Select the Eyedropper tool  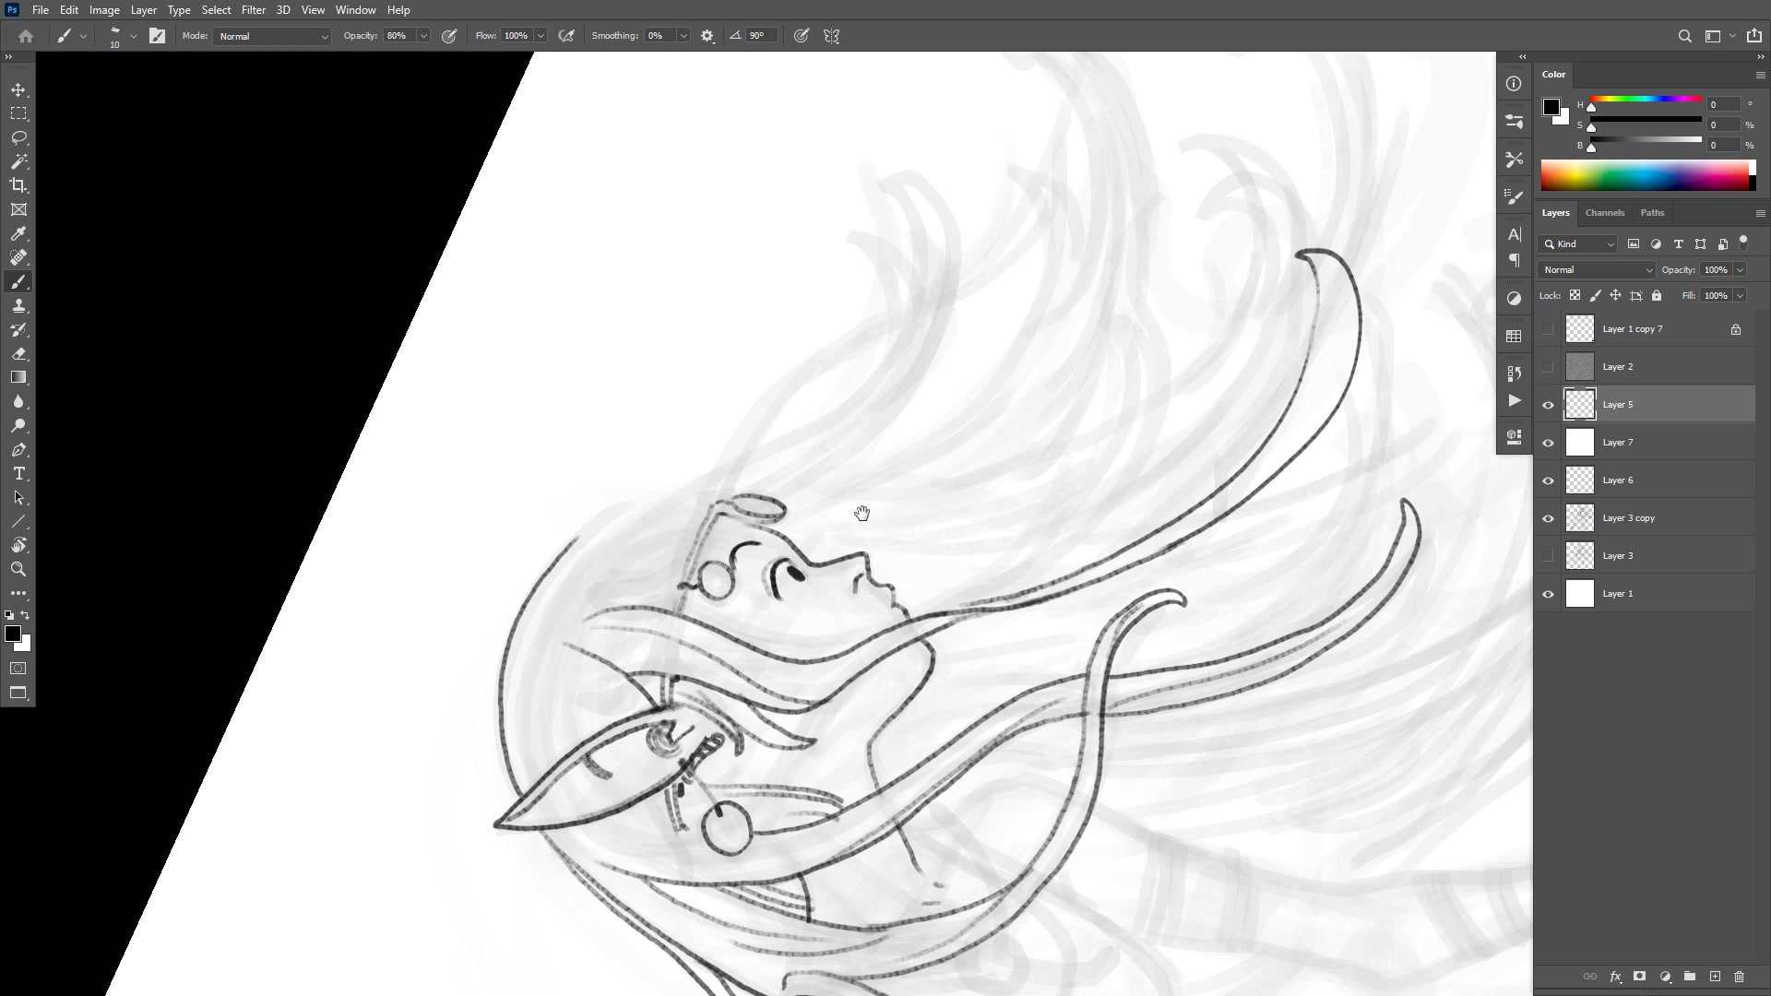(x=18, y=234)
